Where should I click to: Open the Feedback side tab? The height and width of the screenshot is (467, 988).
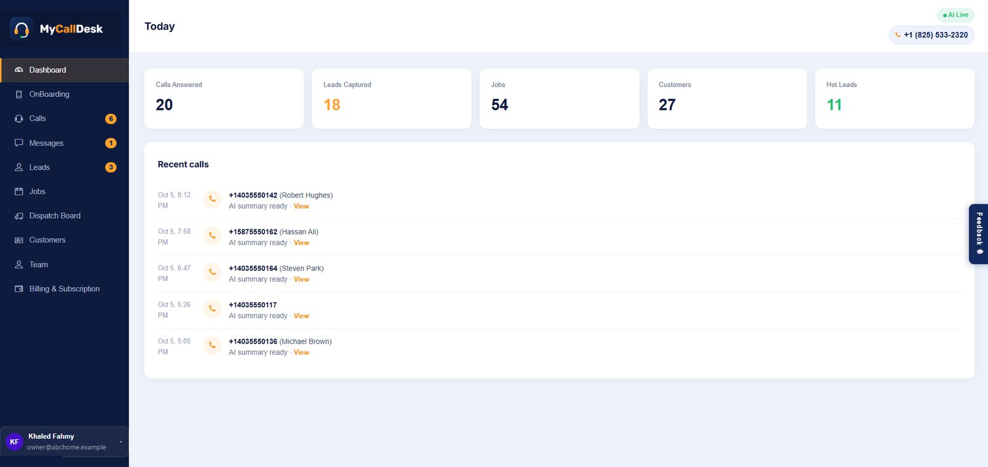(979, 234)
